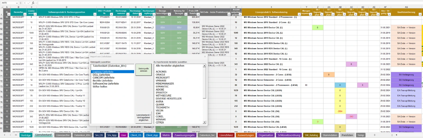Open the SW_Katalog sheet tab
The height and width of the screenshot is (138, 423).
(311, 135)
